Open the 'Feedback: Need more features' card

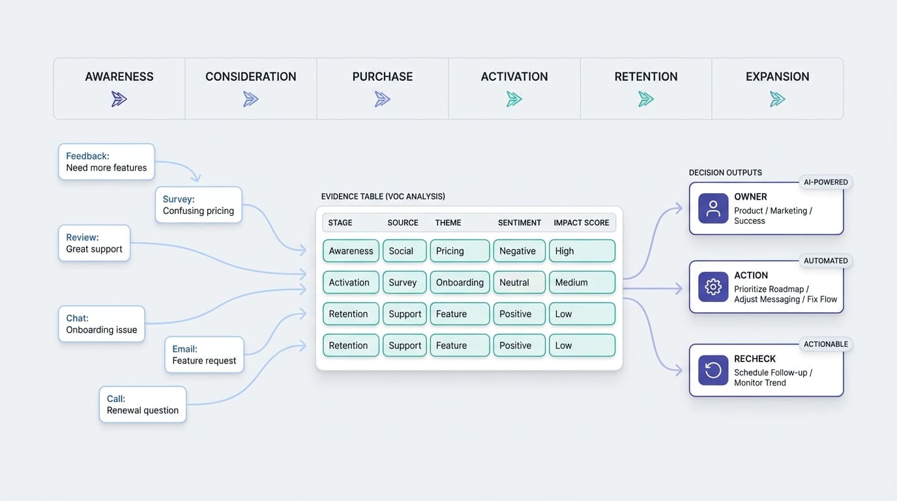(106, 162)
